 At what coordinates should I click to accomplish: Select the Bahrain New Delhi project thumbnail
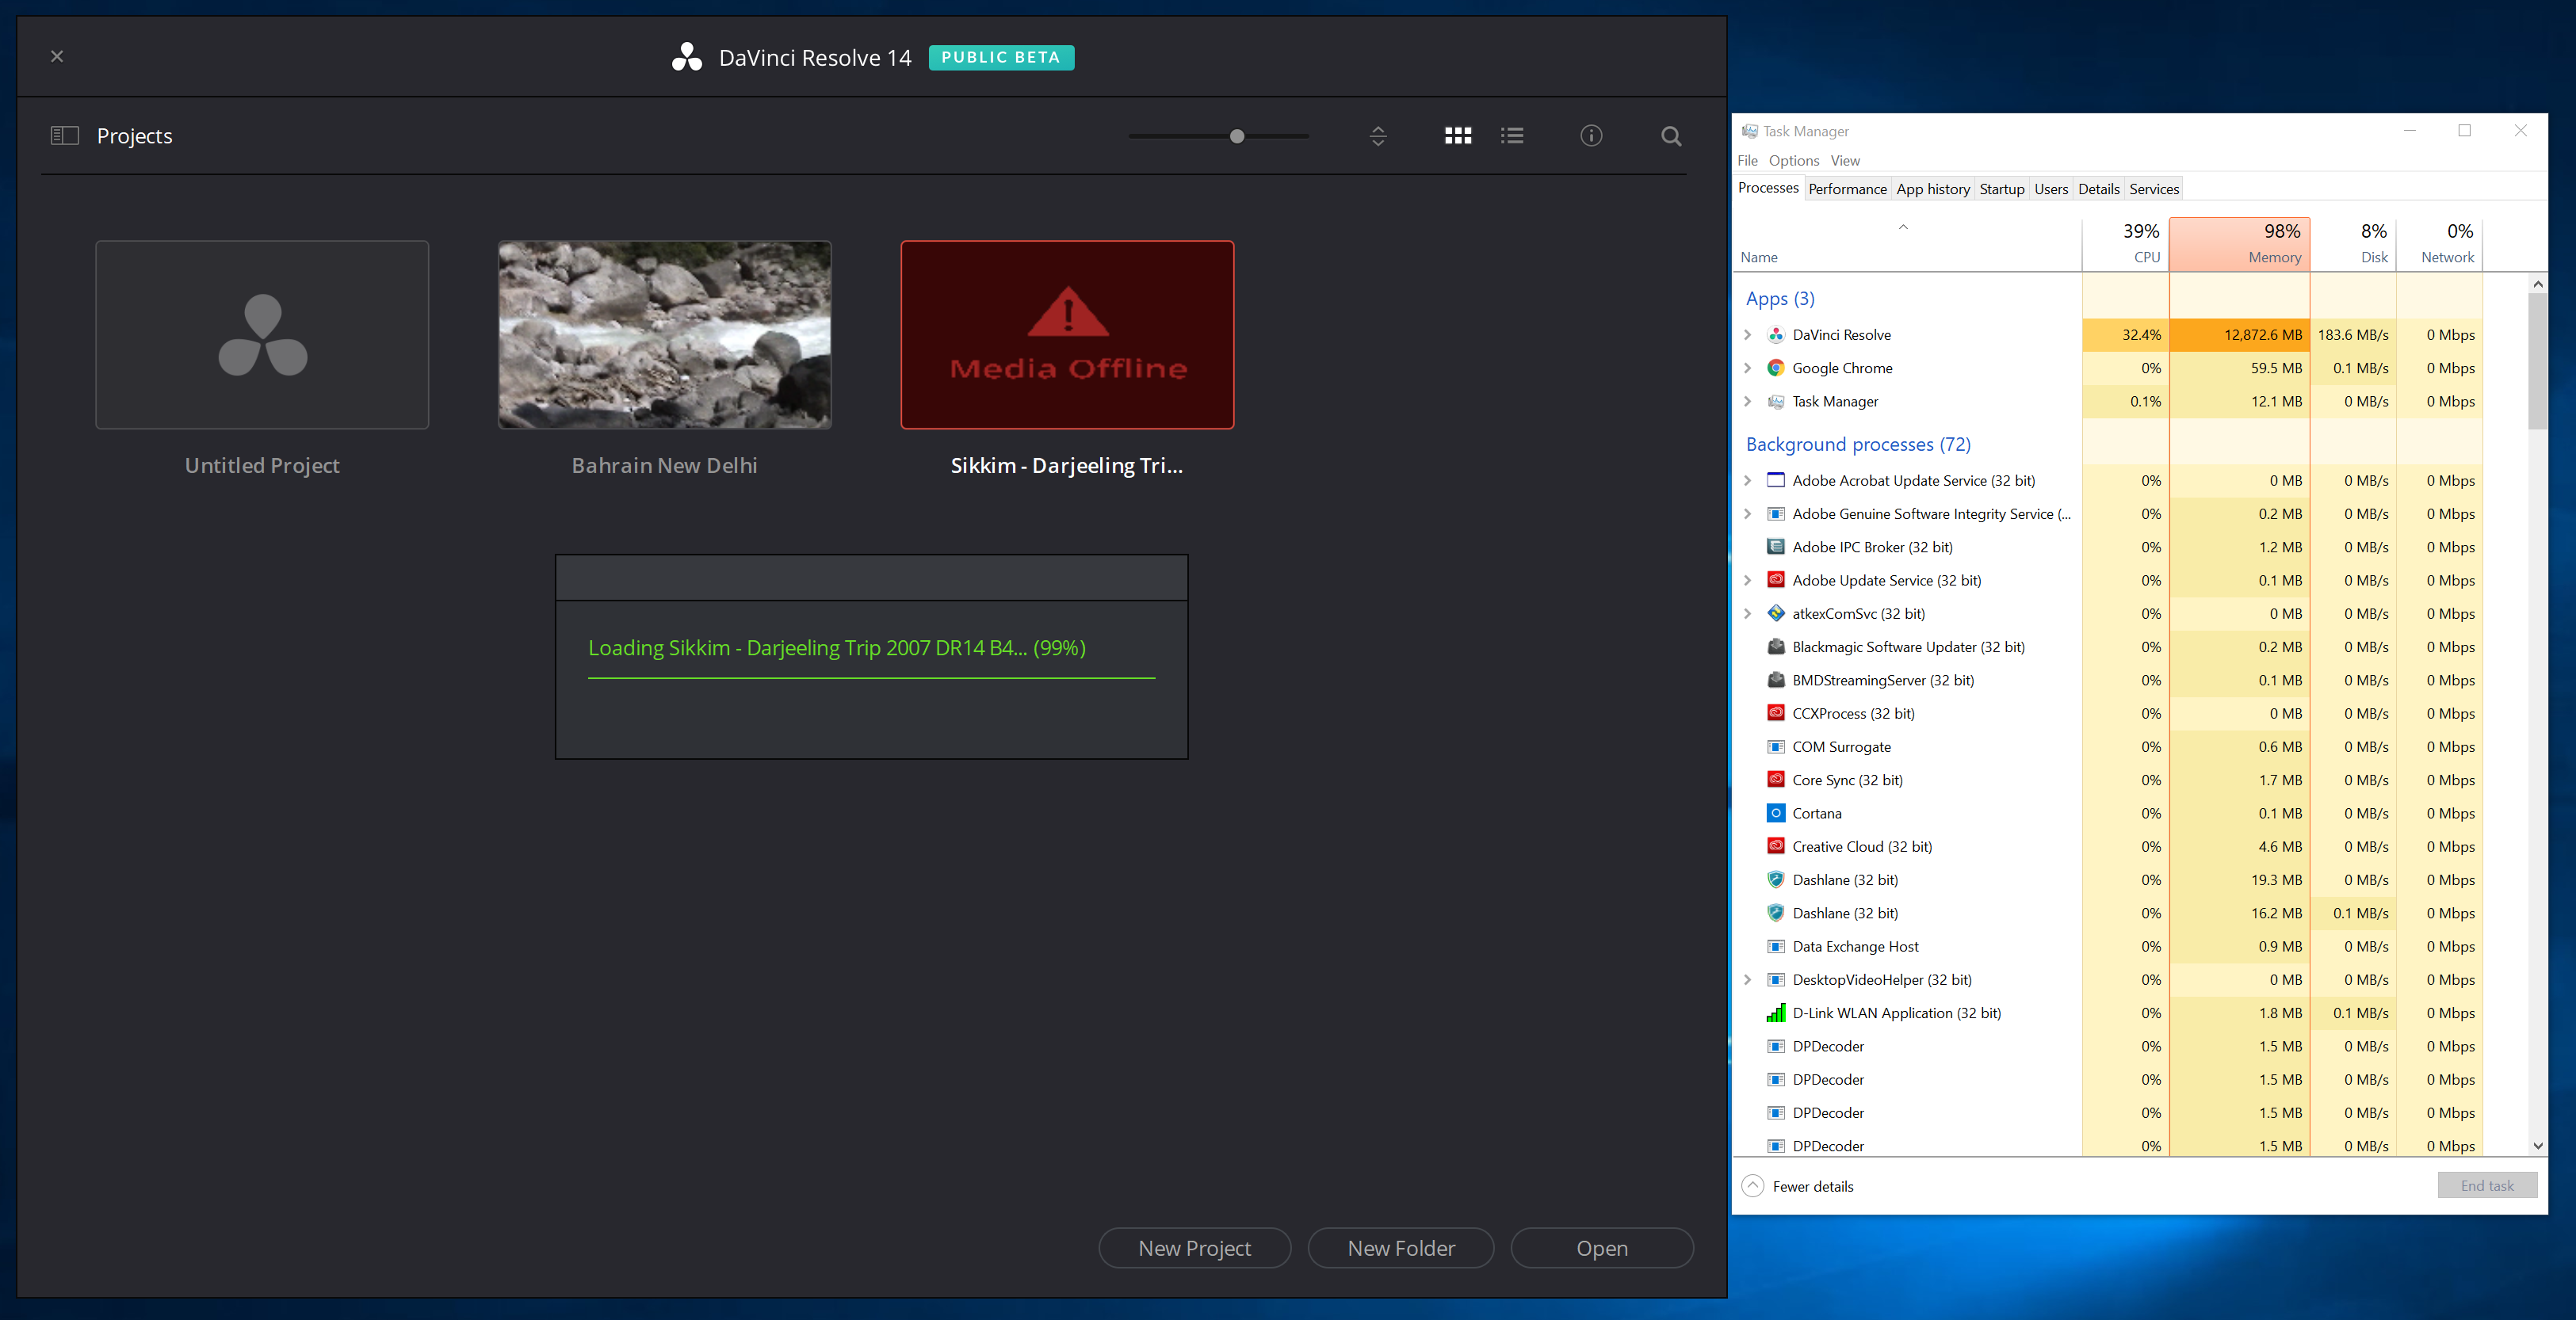coord(665,335)
